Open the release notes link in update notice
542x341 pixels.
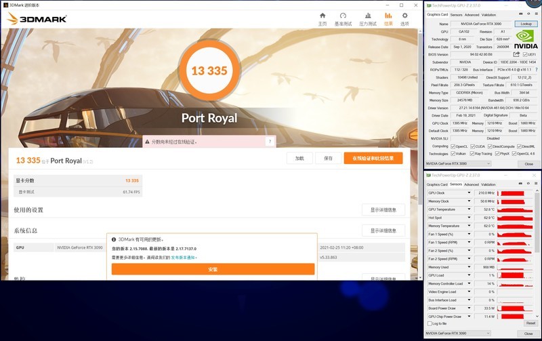click(x=184, y=258)
